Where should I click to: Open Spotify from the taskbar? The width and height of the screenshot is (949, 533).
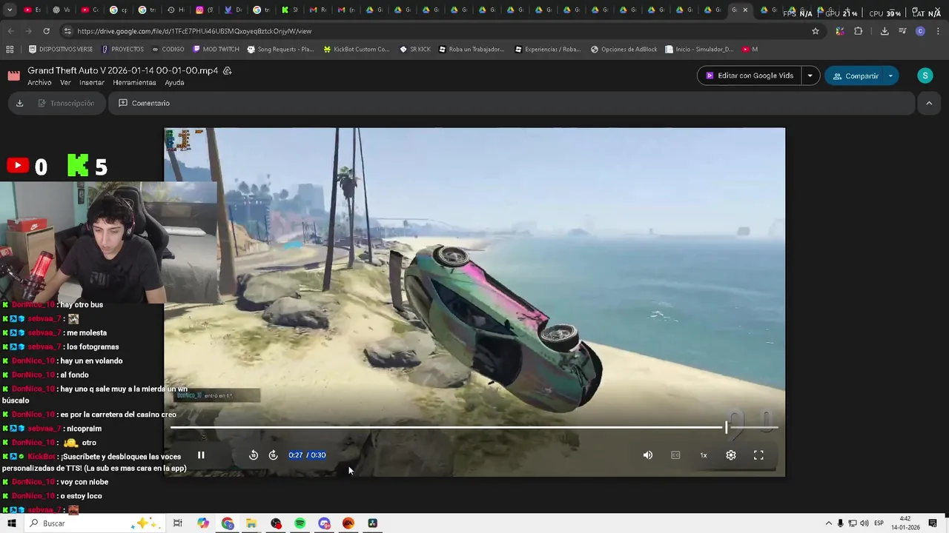pyautogui.click(x=300, y=523)
